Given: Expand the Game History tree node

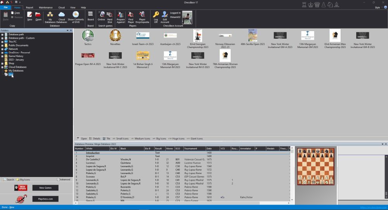Looking at the screenshot, I should tap(2, 56).
